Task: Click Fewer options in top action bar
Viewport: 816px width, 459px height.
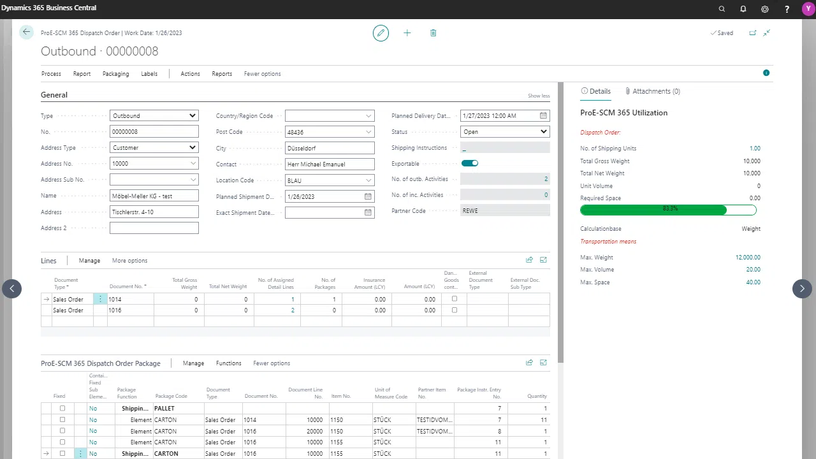Action: (x=262, y=74)
